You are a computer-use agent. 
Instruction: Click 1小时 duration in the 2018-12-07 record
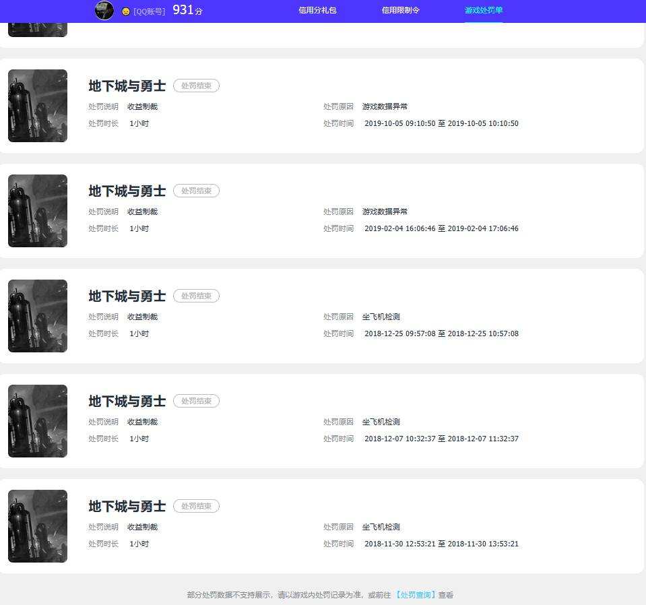139,439
